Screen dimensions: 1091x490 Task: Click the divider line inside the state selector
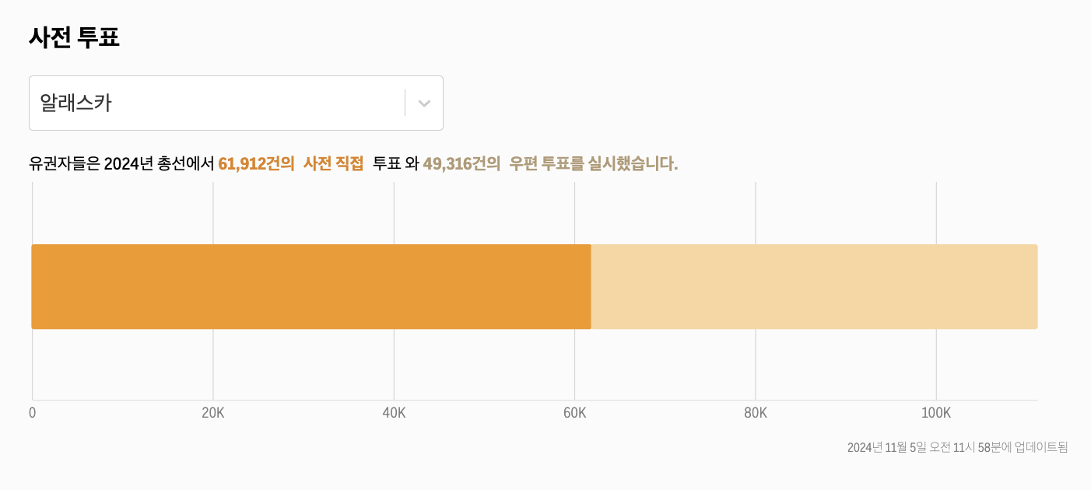coord(405,103)
